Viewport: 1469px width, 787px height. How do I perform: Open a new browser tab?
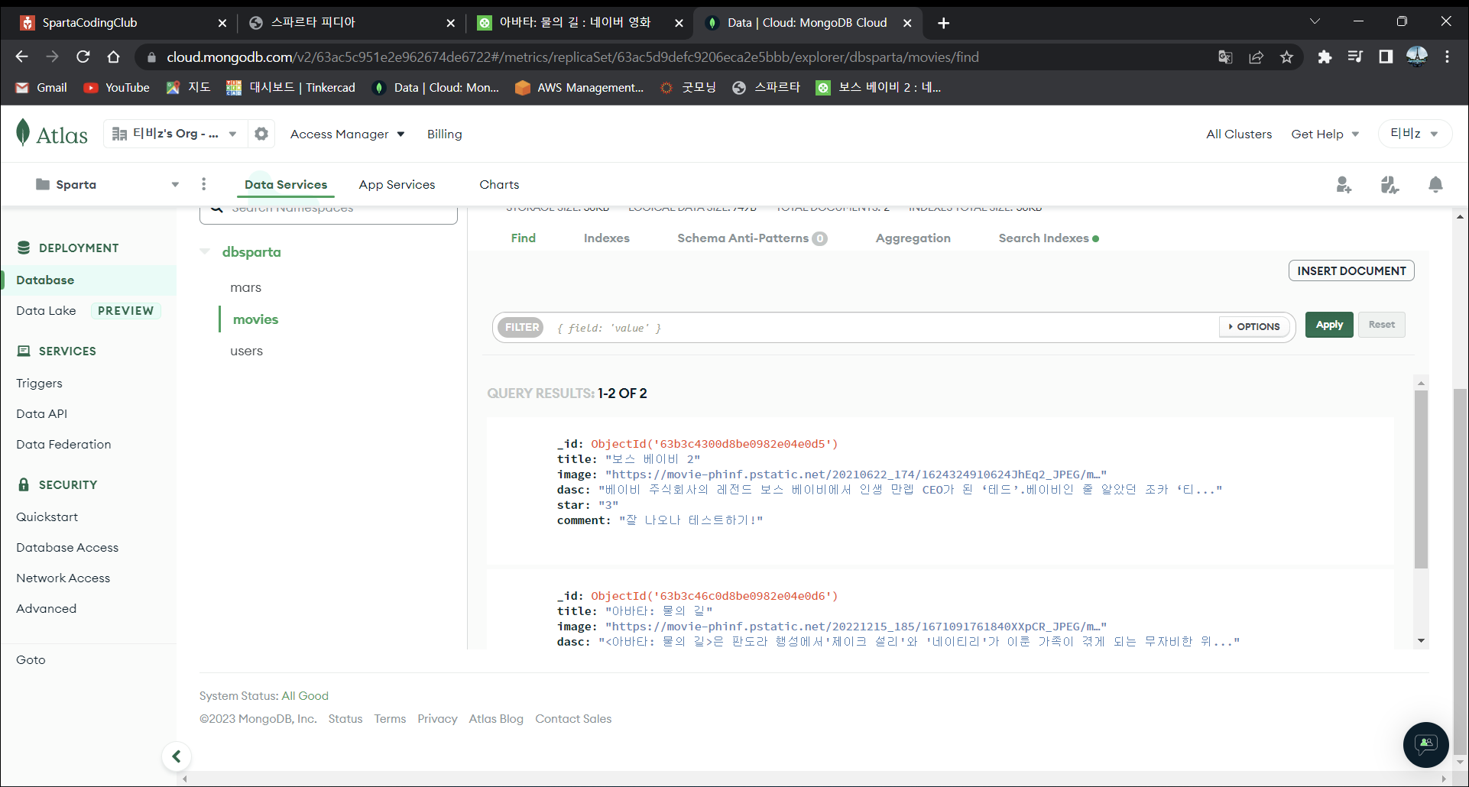click(943, 23)
